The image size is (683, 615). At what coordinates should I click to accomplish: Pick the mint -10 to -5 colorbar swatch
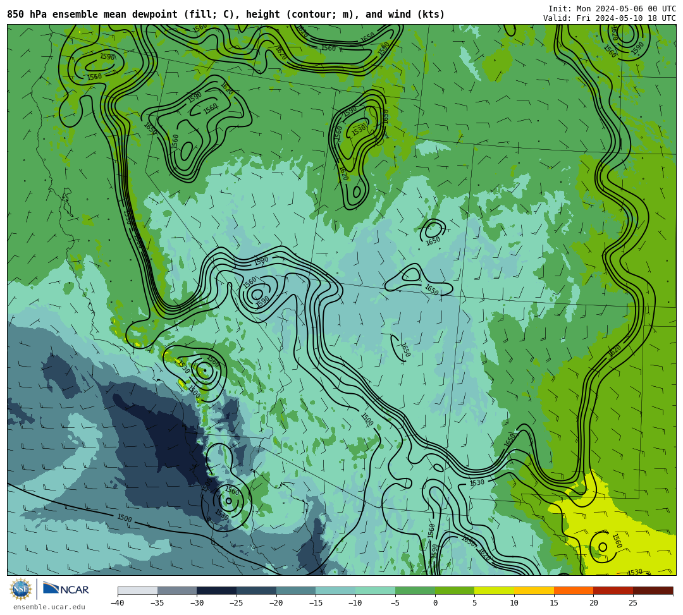[x=375, y=590]
